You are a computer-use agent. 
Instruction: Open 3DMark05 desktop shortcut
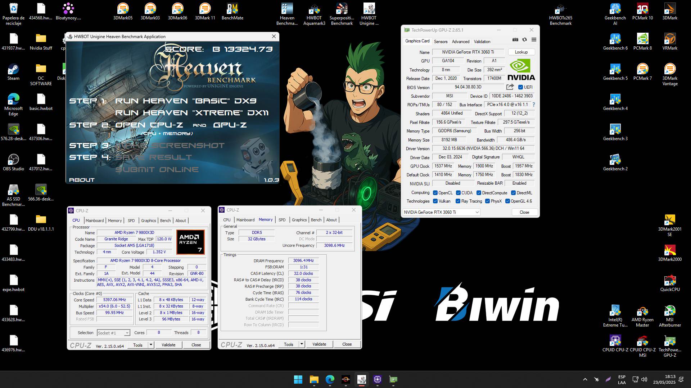pyautogui.click(x=123, y=11)
